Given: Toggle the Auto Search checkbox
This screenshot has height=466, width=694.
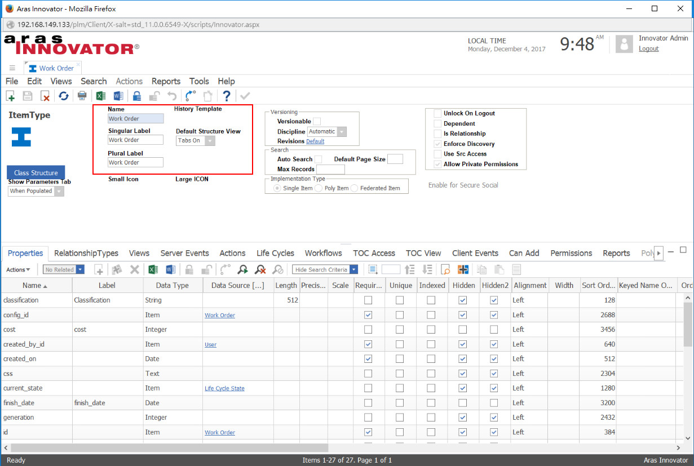Looking at the screenshot, I should click(318, 159).
